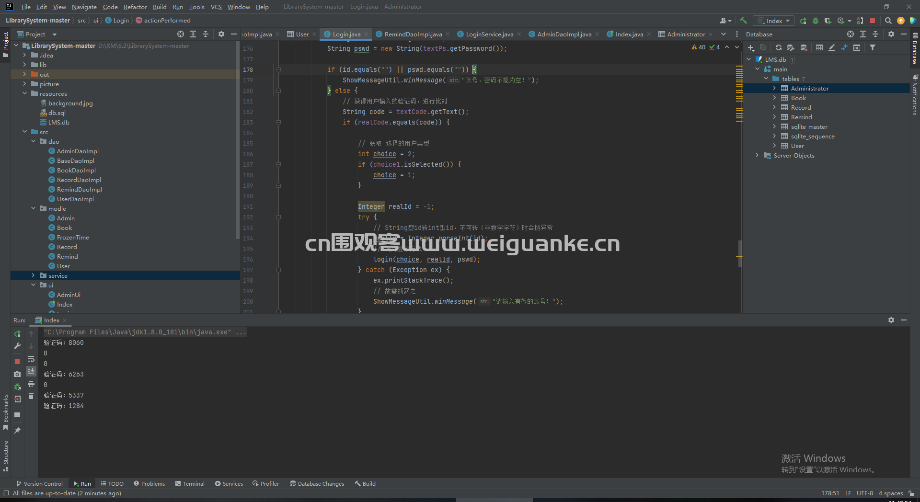Open the VCS menu

point(216,7)
